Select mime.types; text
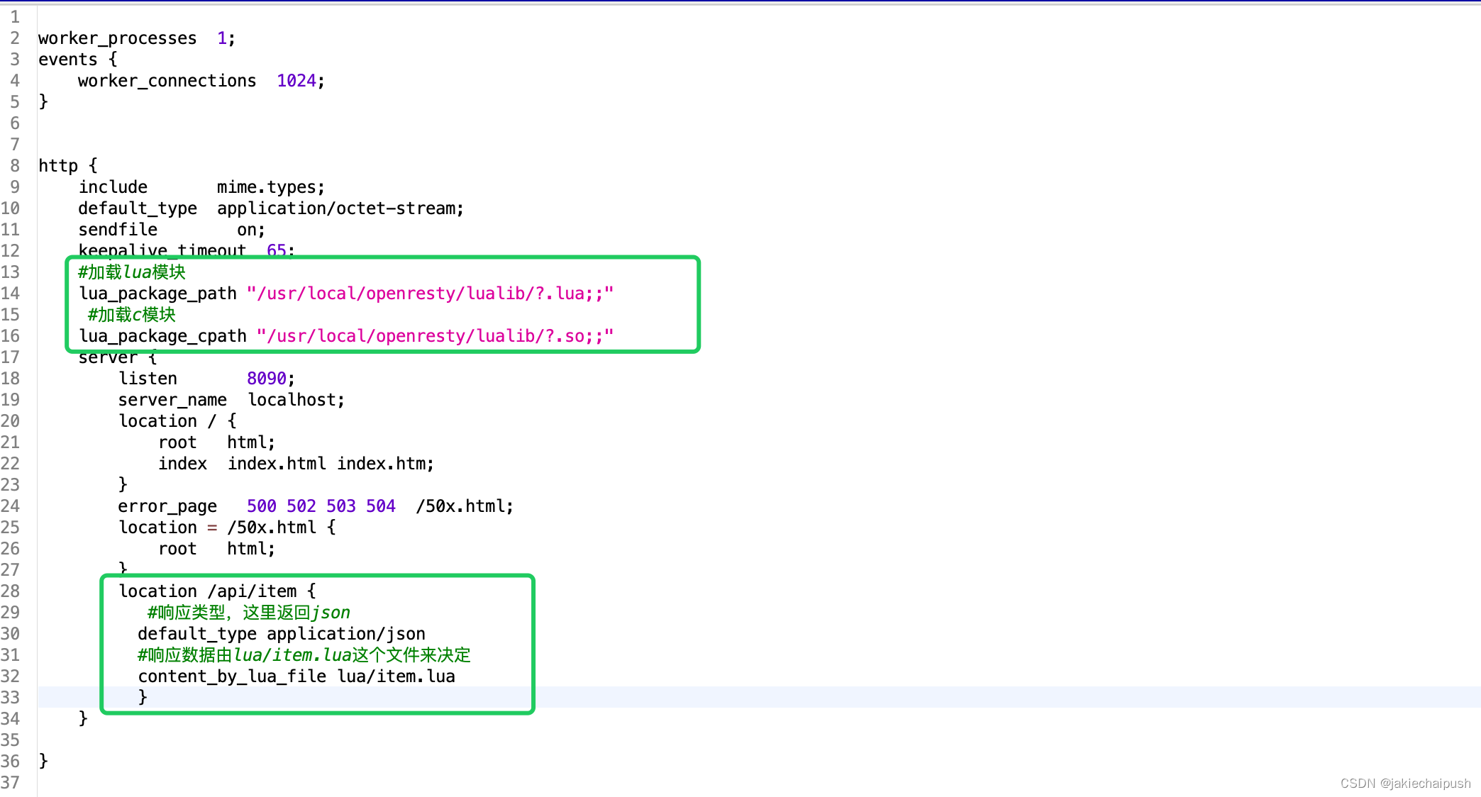 (271, 187)
